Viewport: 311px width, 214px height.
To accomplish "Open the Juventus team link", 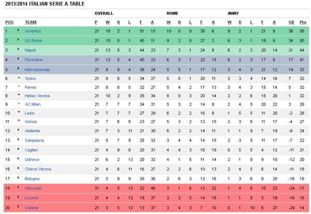I will coord(33,31).
